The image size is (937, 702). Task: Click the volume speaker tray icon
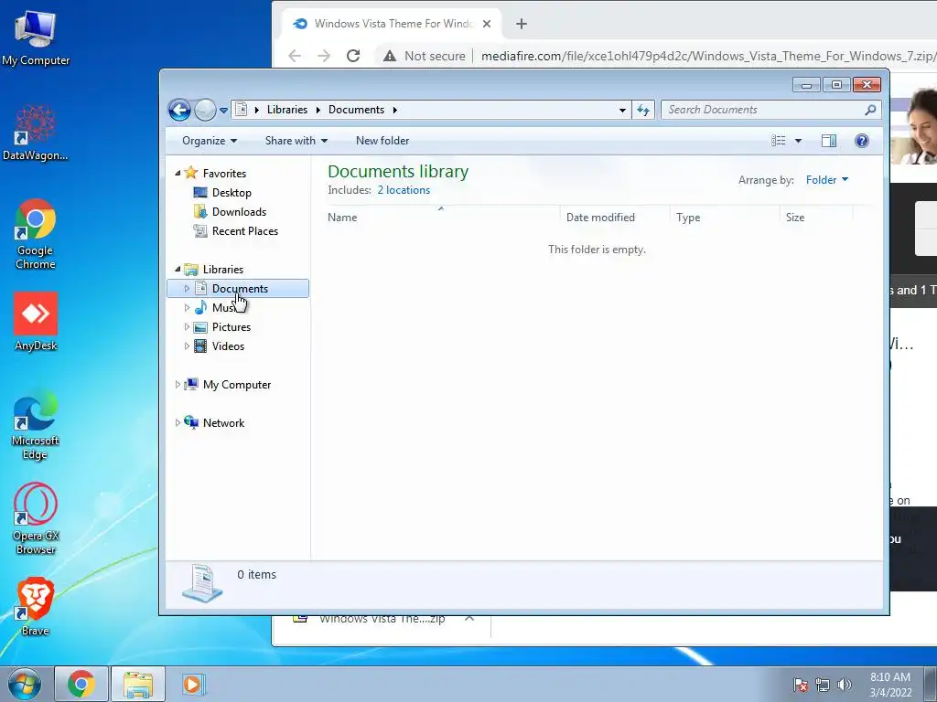coord(845,685)
